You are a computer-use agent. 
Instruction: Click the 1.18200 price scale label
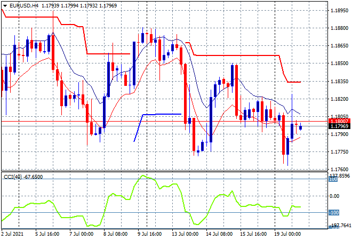339,99
